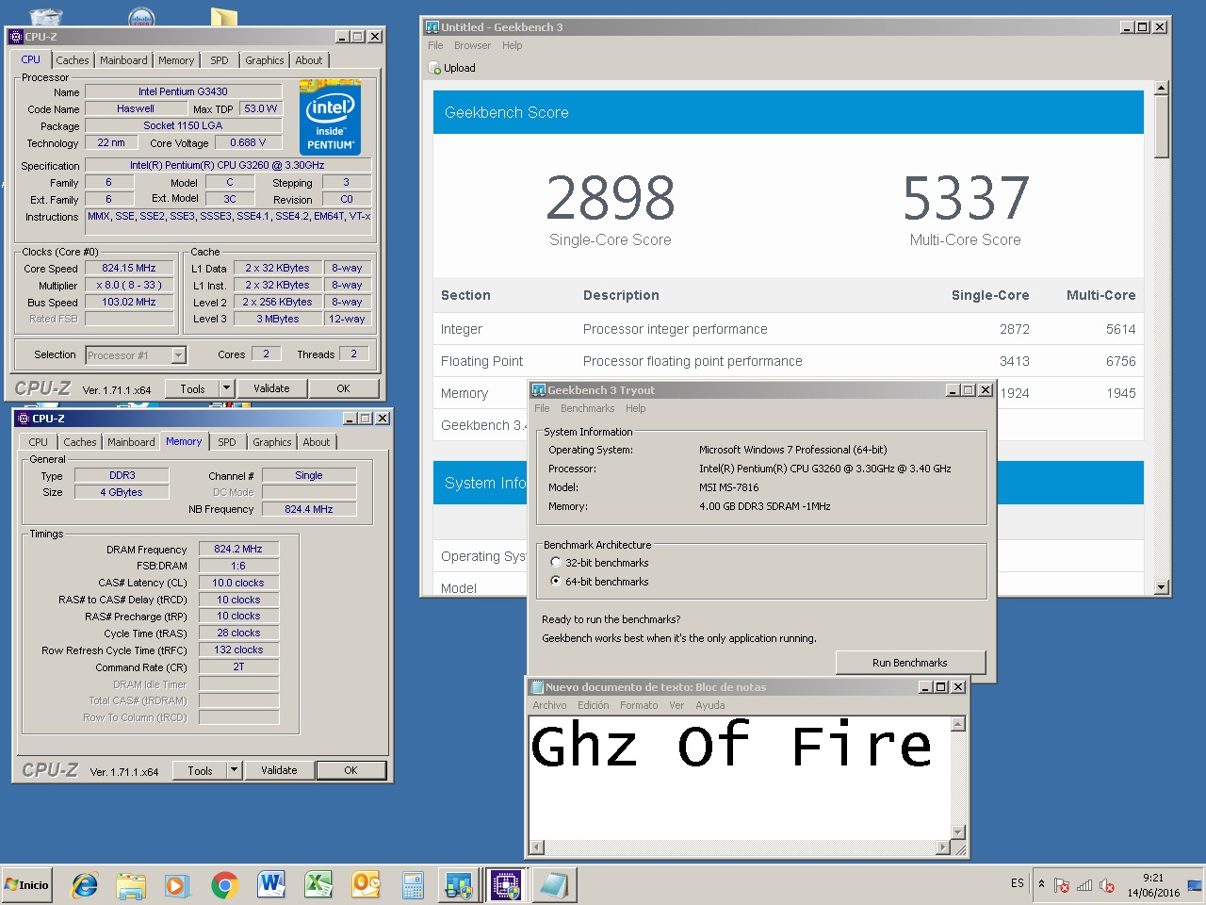The width and height of the screenshot is (1206, 905).
Task: Open network signal tray icon
Action: pos(1084,885)
